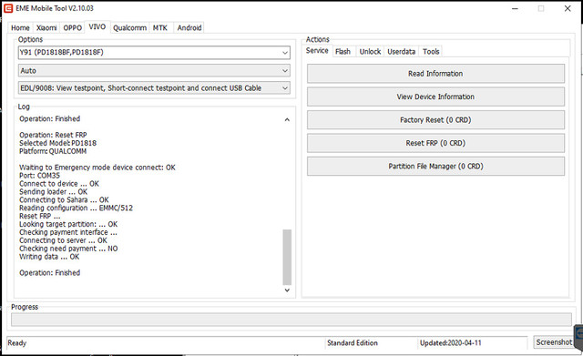Open the MTK tab
The width and height of the screenshot is (583, 356).
[160, 28]
